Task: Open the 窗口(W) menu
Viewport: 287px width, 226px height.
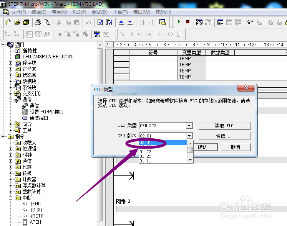Action: (x=141, y=12)
